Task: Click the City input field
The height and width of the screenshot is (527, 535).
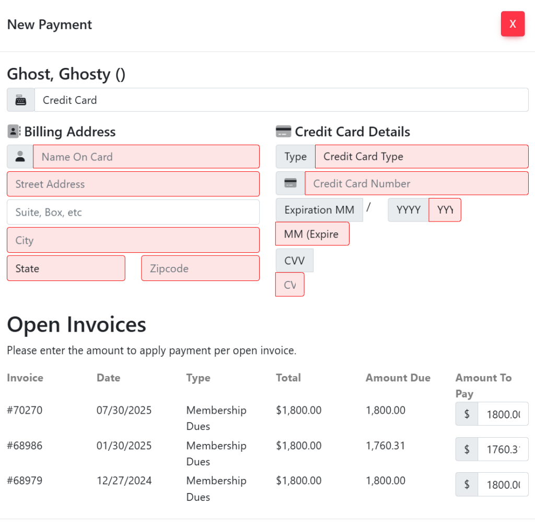Action: pos(133,240)
